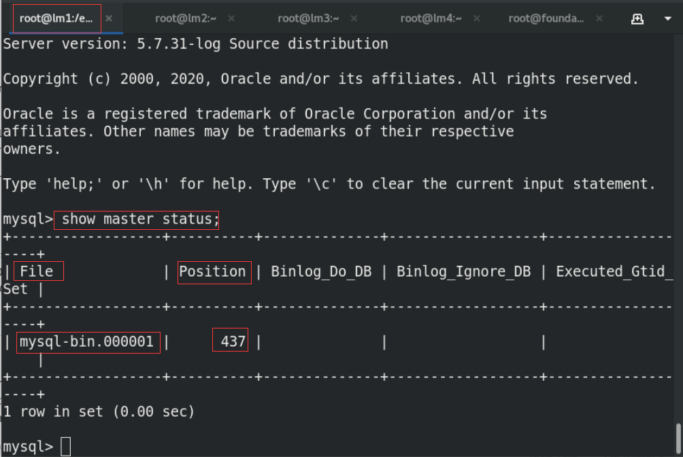Close the root@lm3:~ tab

tap(354, 18)
